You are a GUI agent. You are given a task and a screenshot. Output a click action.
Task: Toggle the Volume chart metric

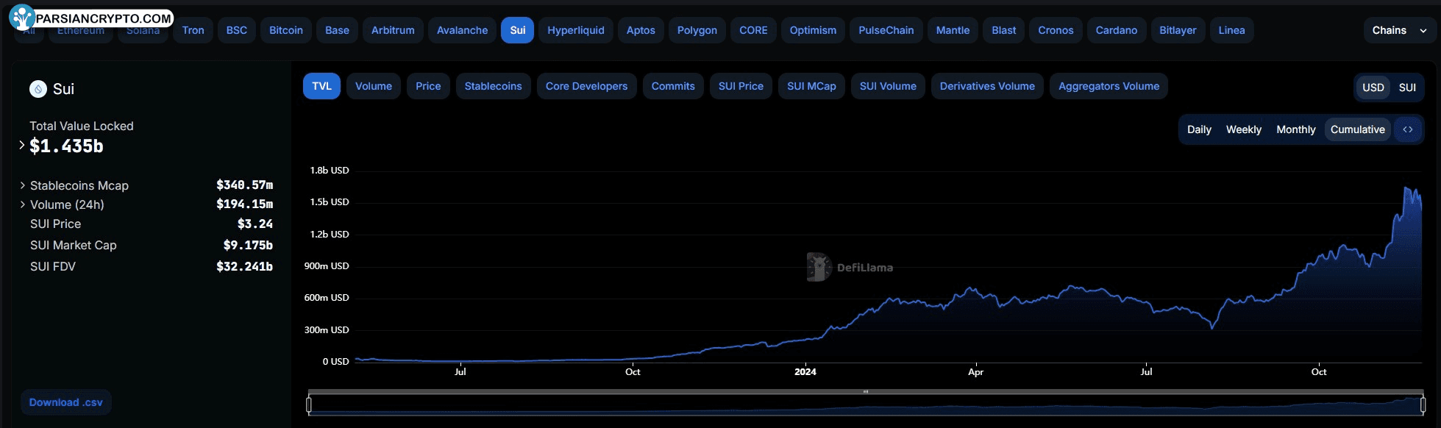click(x=374, y=86)
